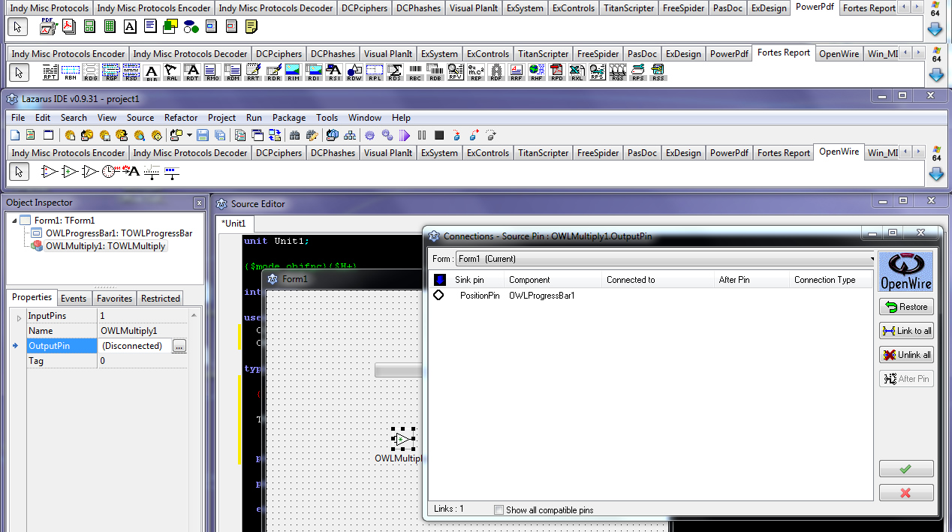Select the green grid component in PowerPdf palette
This screenshot has height=532, width=952.
coord(110,27)
